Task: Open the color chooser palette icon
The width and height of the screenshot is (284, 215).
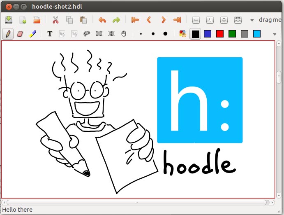Action: (x=183, y=34)
